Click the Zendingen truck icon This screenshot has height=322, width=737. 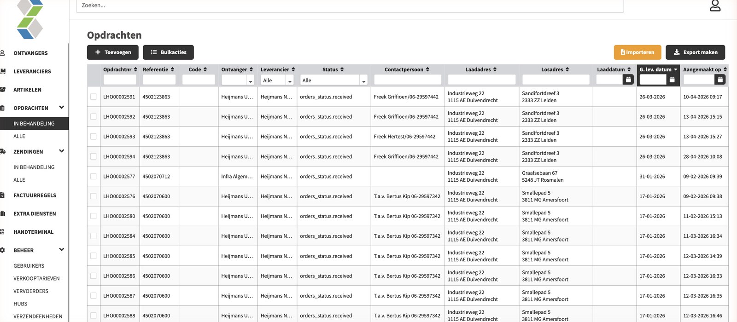[x=2, y=151]
